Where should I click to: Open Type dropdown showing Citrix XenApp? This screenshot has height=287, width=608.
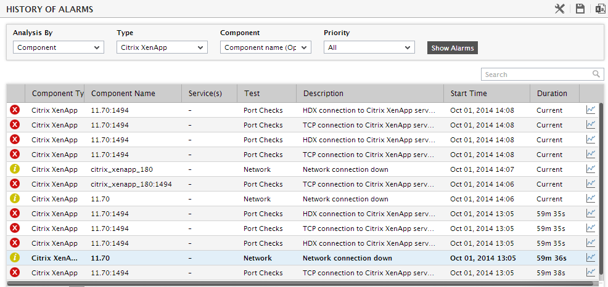point(162,47)
